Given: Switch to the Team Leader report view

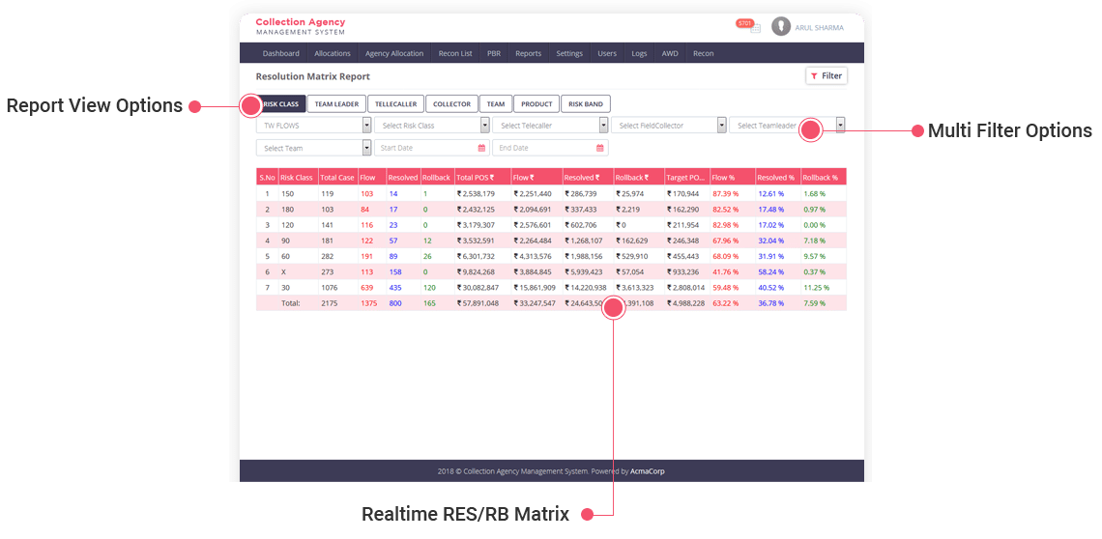Looking at the screenshot, I should point(336,104).
